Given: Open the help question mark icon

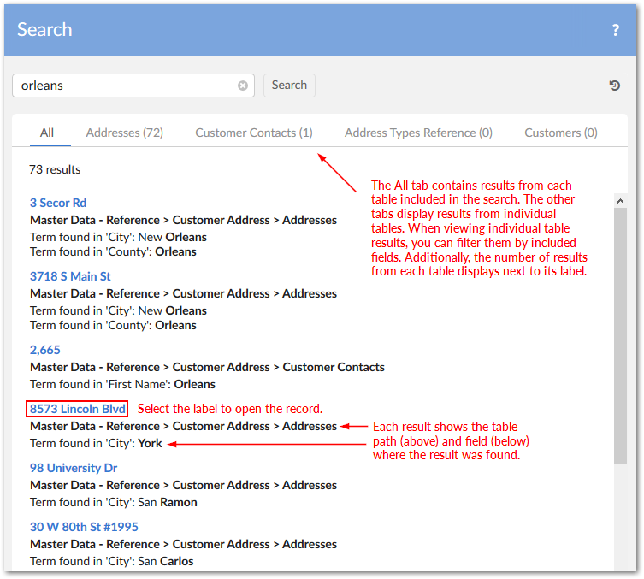Looking at the screenshot, I should coord(615,30).
